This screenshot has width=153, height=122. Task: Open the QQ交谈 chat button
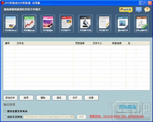click(x=126, y=10)
